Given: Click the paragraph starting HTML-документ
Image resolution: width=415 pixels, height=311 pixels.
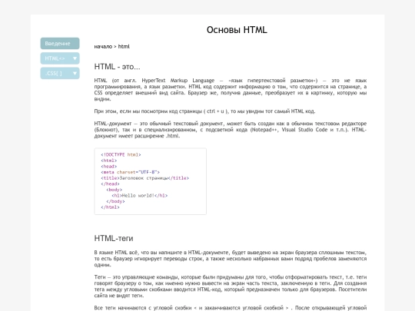Looking at the screenshot, I should point(231,130).
